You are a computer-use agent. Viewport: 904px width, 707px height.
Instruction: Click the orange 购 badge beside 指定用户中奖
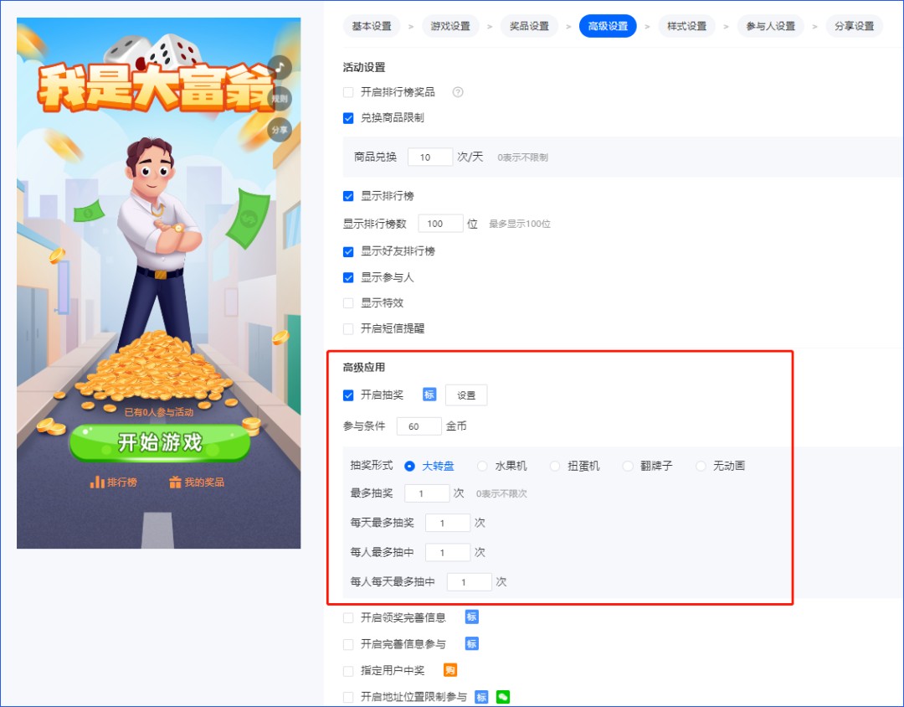pos(449,670)
